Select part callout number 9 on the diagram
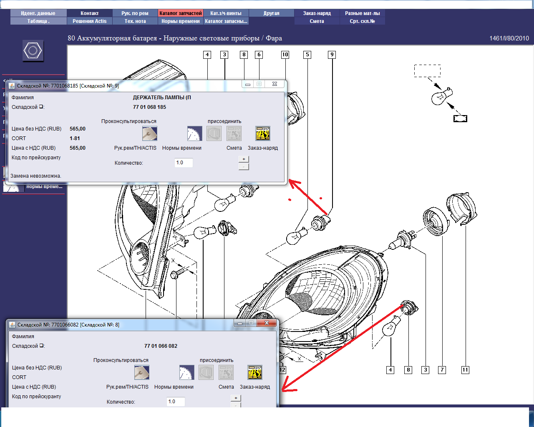 click(x=332, y=55)
